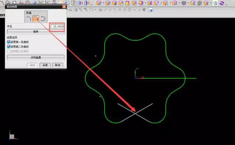Click the gray shield solid icon in the top toolbar
235x145 pixels.
184,3
